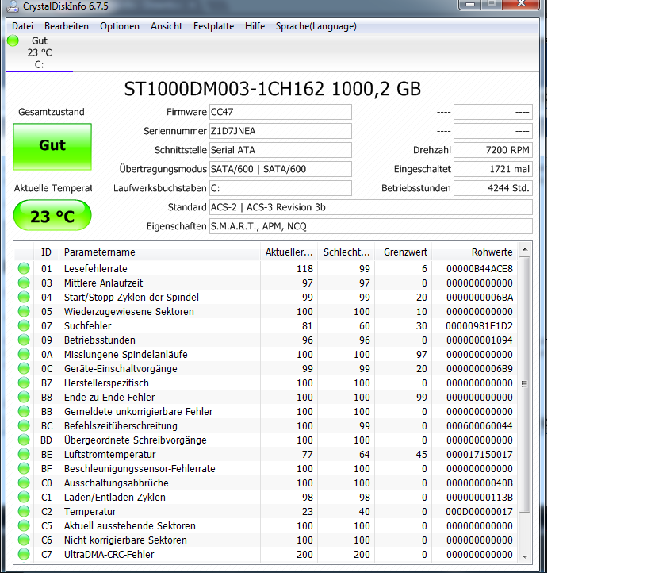Click the status circle for Start/Stopp-Zyklen der Spindel

point(24,297)
